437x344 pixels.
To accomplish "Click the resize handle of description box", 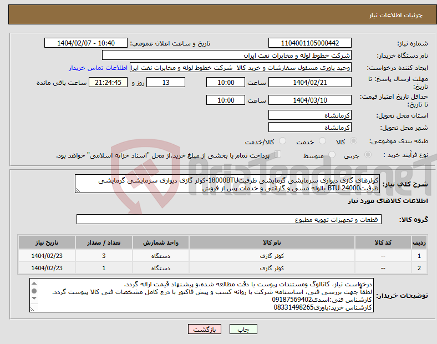I will coord(78,190).
